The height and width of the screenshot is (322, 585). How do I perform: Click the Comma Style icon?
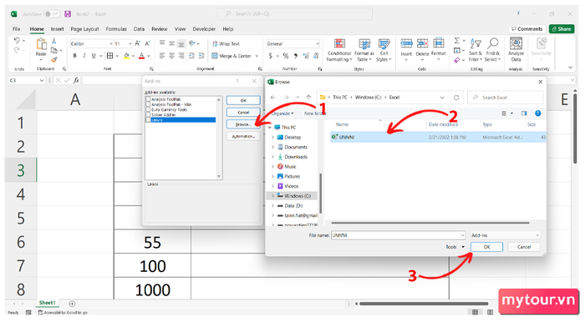[296, 56]
